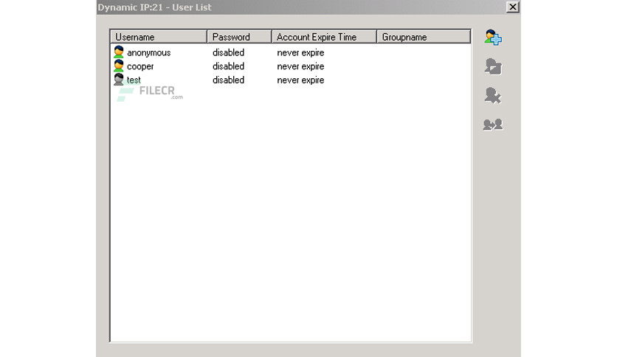Close the User List dialog

pos(513,7)
